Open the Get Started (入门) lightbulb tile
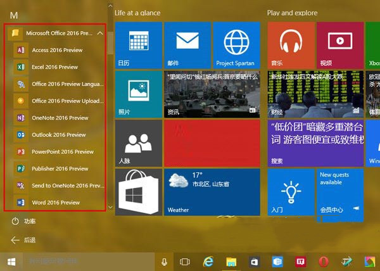Viewport: 380px width, 271px height. 291,192
